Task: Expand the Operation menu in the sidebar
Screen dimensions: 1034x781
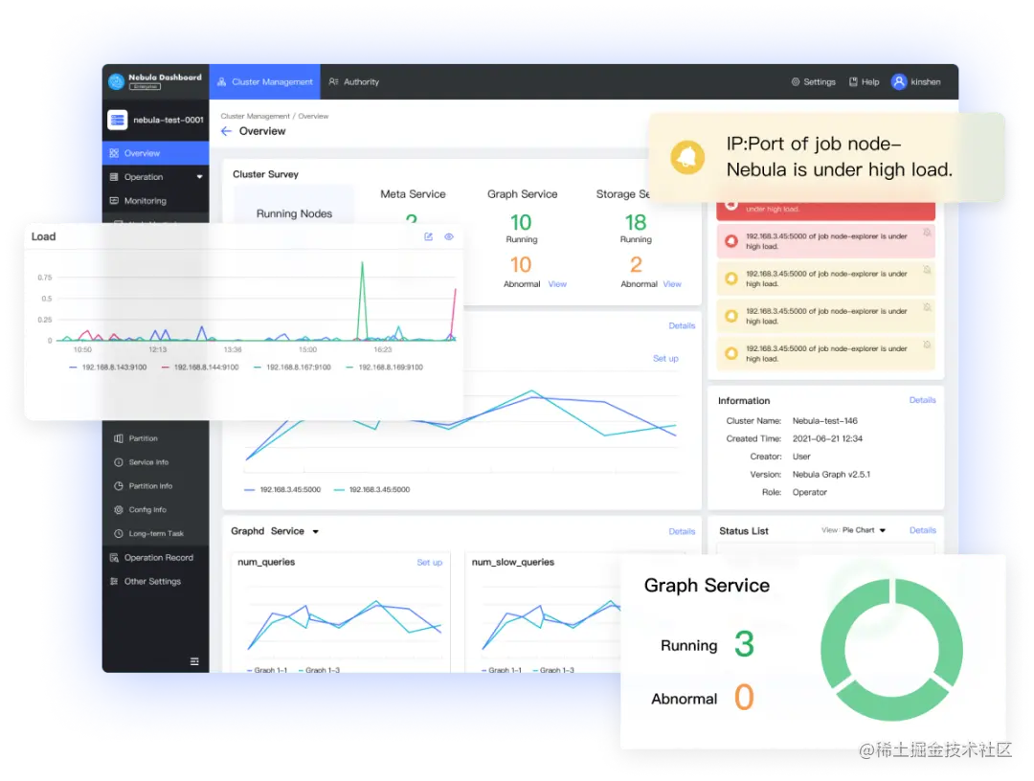Action: coord(201,176)
